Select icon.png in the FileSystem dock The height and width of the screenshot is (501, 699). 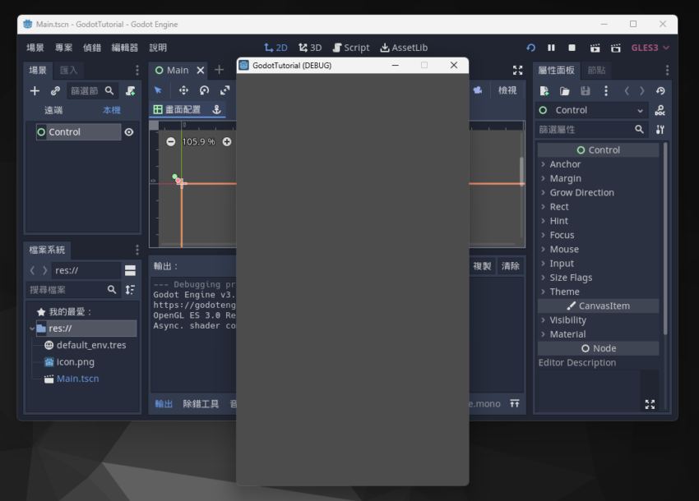[76, 362]
